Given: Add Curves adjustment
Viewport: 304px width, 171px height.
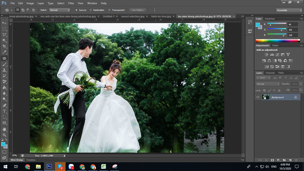Looking at the screenshot, I should [278, 55].
